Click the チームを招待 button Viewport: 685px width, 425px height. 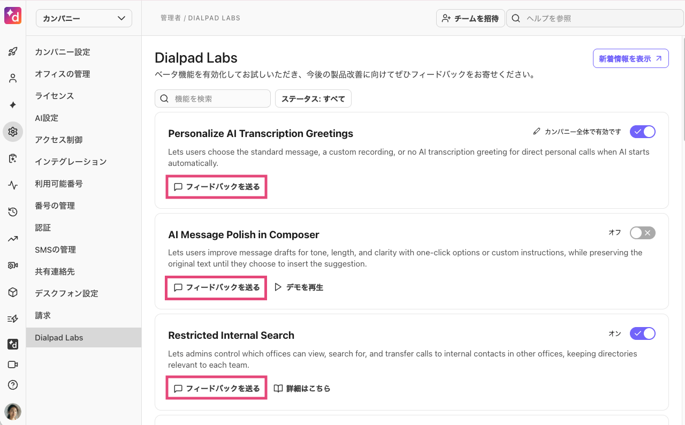[x=470, y=18]
